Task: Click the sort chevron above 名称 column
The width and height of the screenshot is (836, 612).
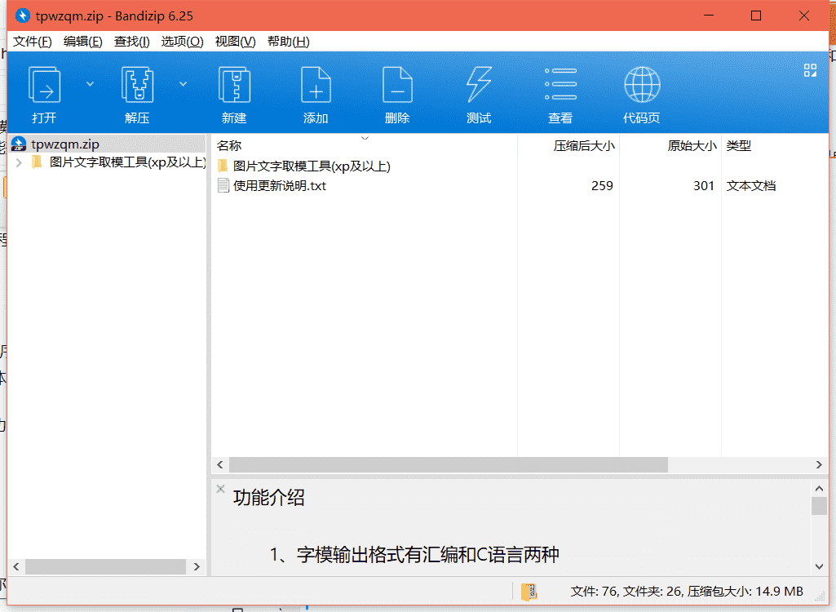Action: pyautogui.click(x=365, y=138)
